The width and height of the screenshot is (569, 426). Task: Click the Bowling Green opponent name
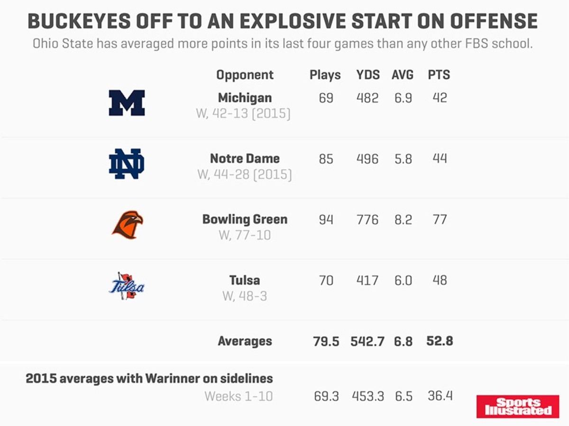245,219
